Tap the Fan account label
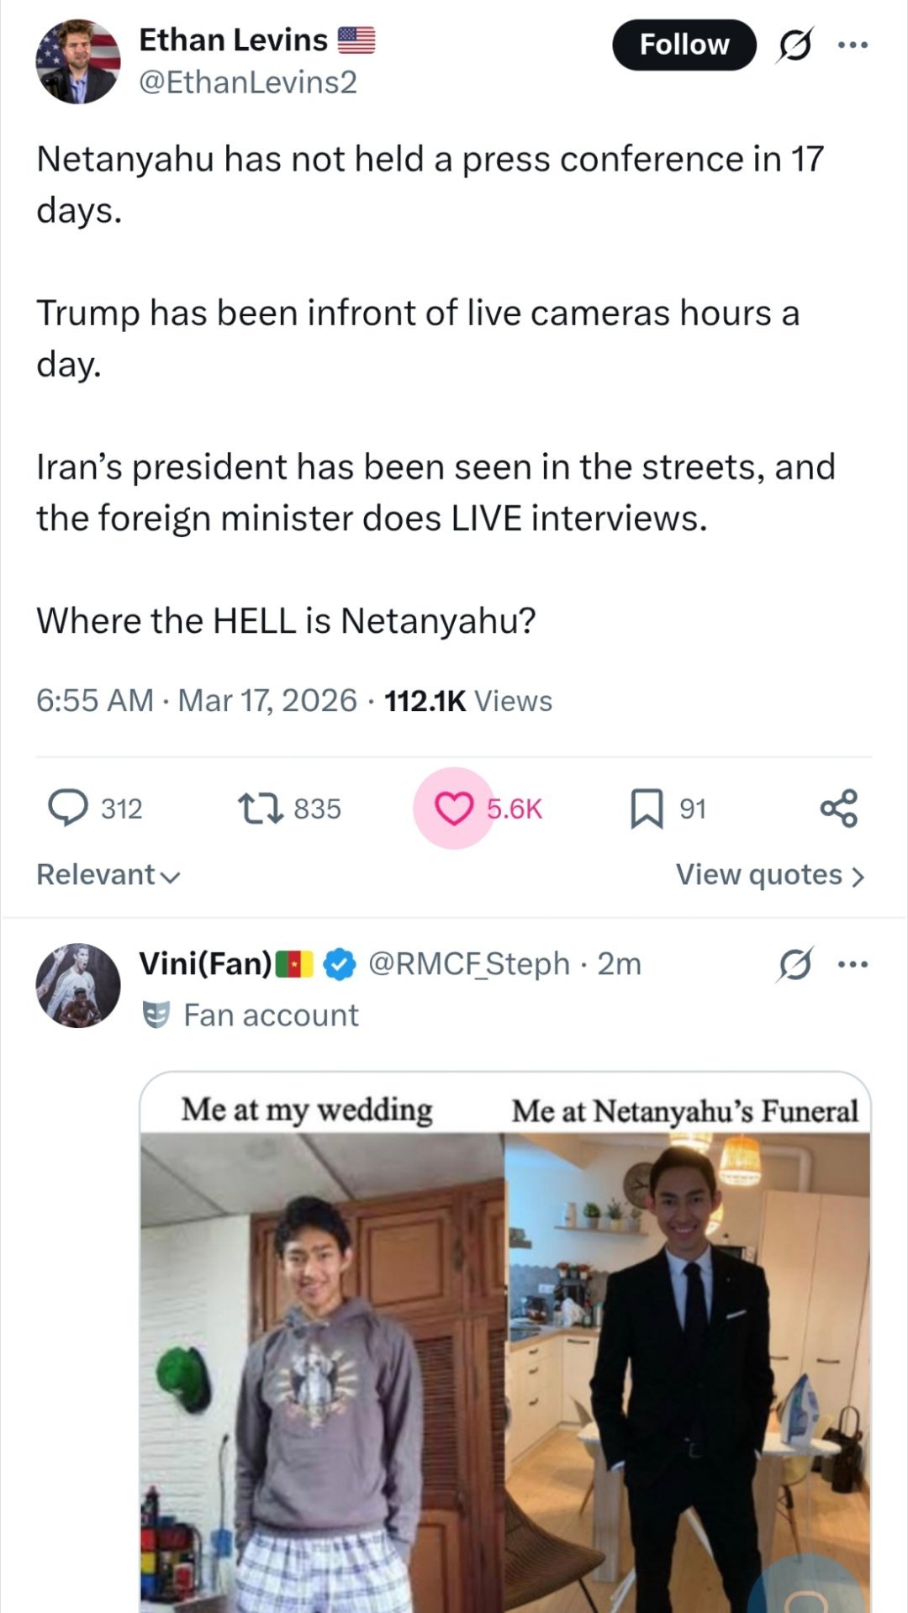Viewport: 908px width, 1613px height. click(x=271, y=1015)
